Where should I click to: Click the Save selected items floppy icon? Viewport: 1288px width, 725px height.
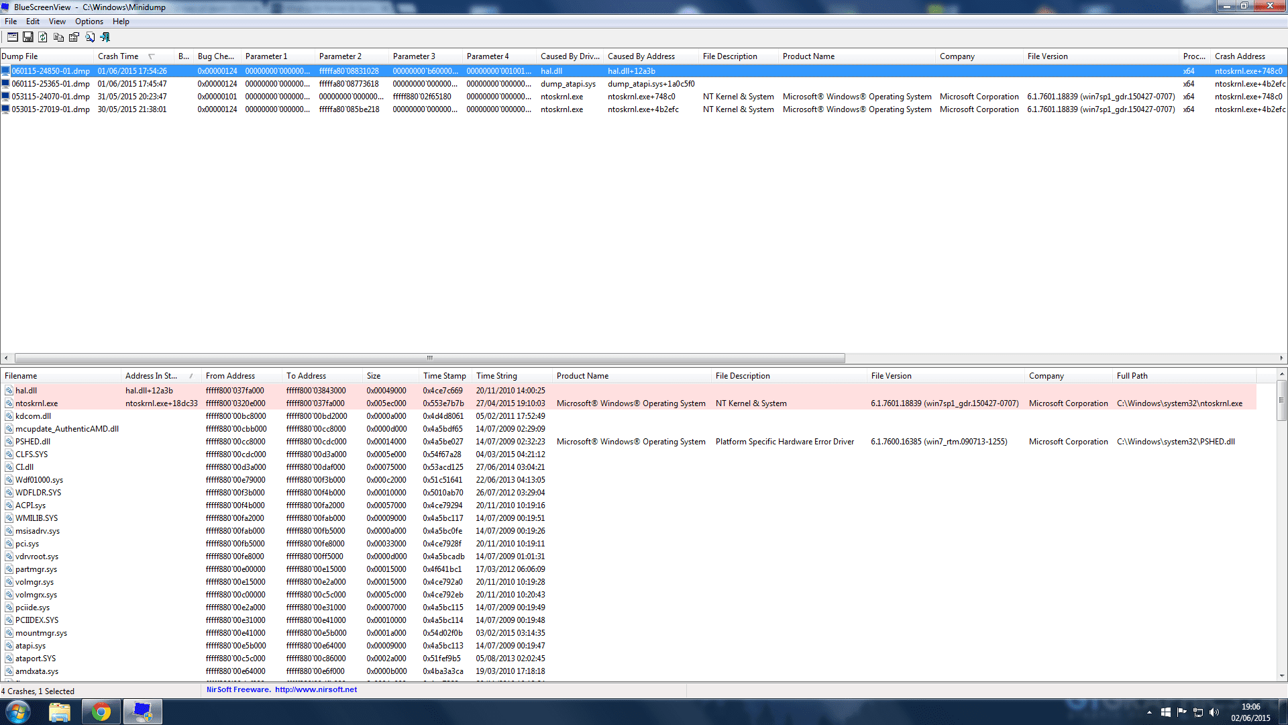point(28,37)
